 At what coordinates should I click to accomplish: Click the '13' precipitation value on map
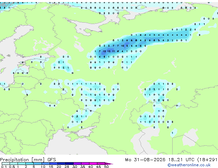click(104, 51)
